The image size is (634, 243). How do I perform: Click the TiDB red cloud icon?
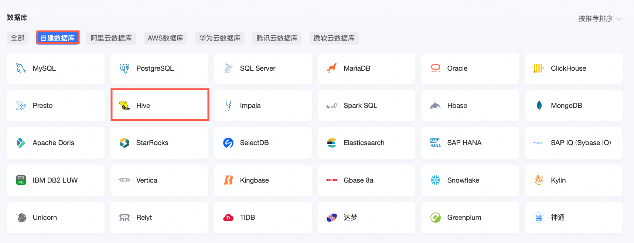[228, 218]
